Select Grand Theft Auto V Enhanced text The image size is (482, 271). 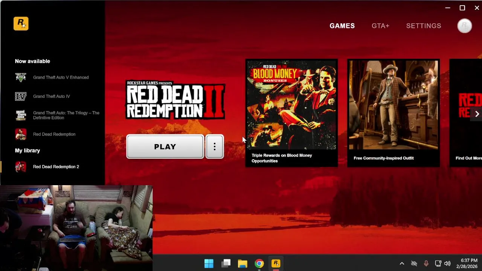point(61,78)
